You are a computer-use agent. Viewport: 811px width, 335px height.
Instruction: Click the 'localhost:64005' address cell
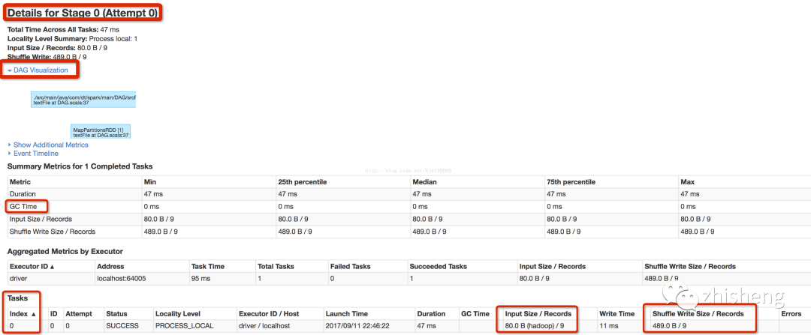pos(122,279)
